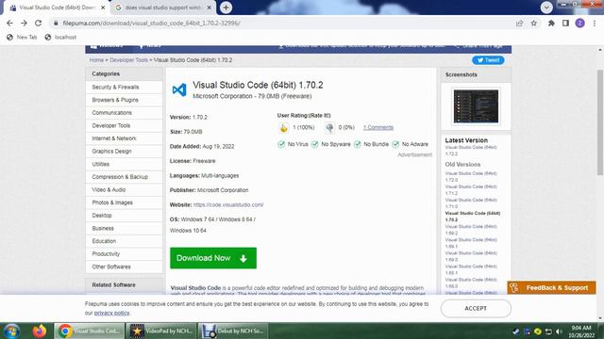Open the tab search dropdown arrow
Screen dimensions: 604x339
click(x=546, y=8)
